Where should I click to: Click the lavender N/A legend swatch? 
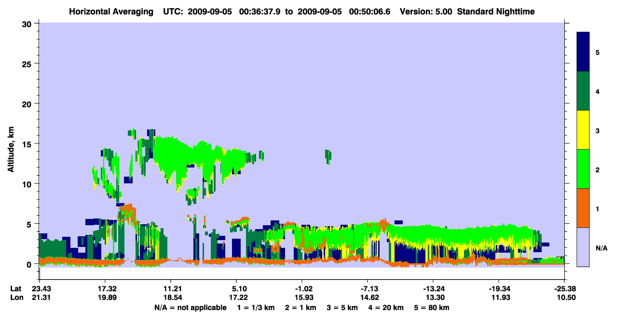coord(583,247)
